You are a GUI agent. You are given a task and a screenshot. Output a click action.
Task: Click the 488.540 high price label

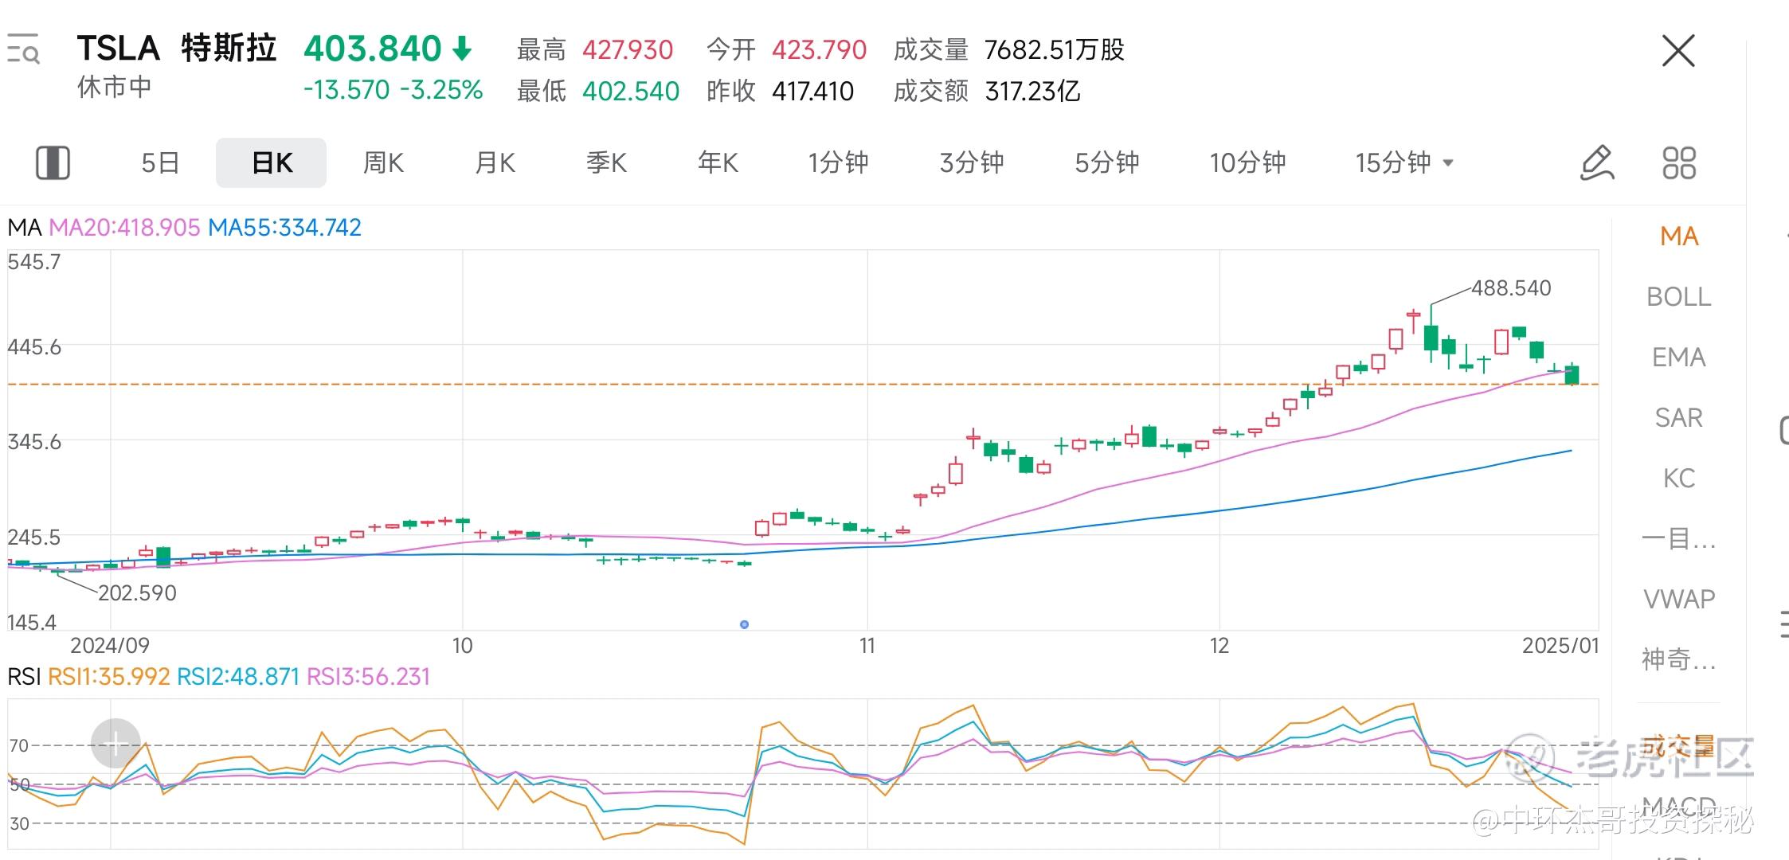coord(1511,288)
